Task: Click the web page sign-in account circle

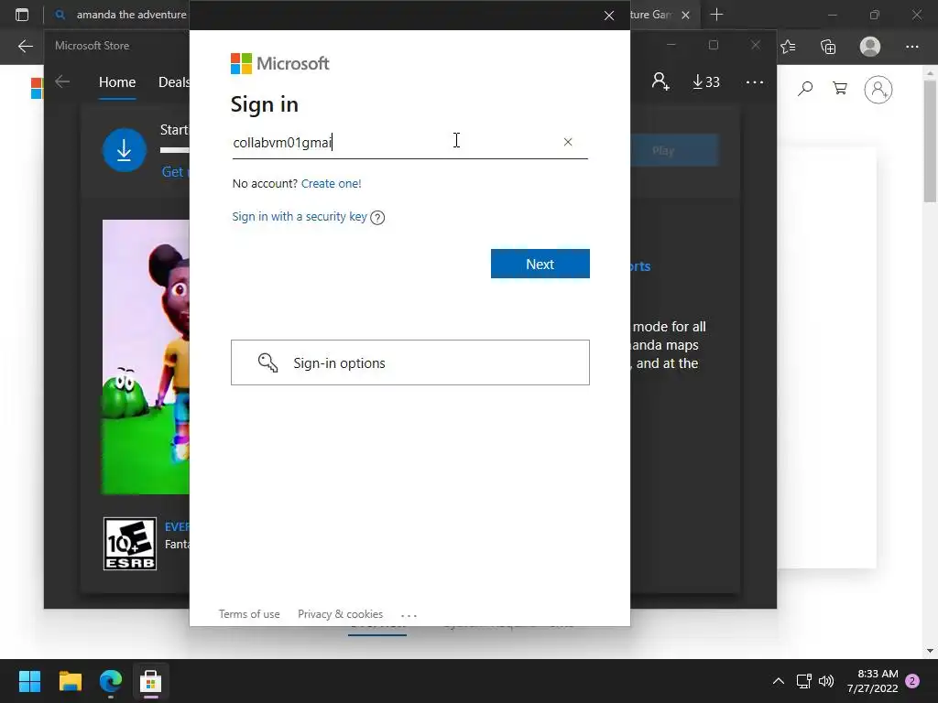Action: click(878, 90)
